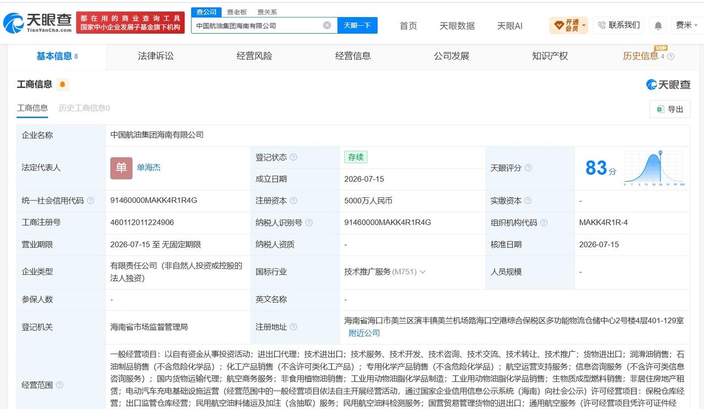Open the 公司发展 tab

tap(451, 56)
